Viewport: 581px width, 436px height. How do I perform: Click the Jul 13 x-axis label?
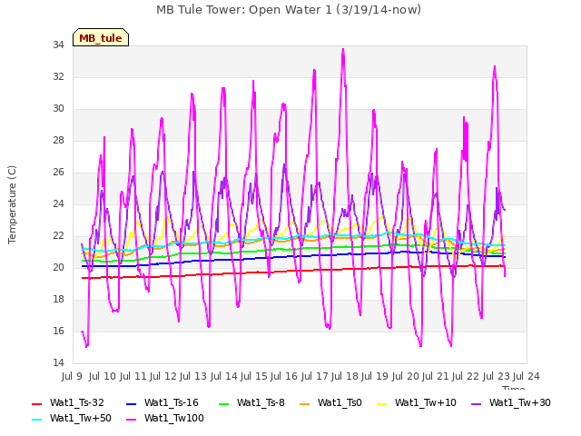[x=193, y=377]
